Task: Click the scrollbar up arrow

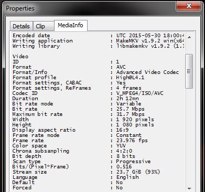Action: click(189, 37)
